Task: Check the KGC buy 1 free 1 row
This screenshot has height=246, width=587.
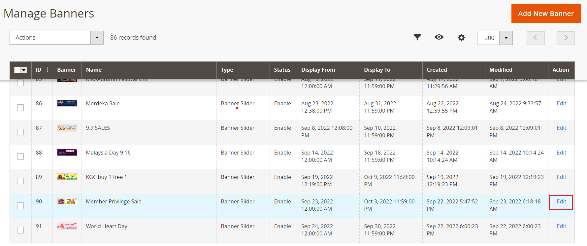Action: (x=20, y=181)
